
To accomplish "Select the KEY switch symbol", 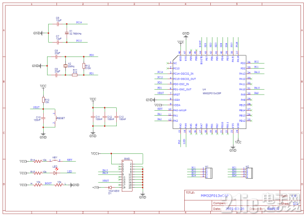I will [55, 161].
